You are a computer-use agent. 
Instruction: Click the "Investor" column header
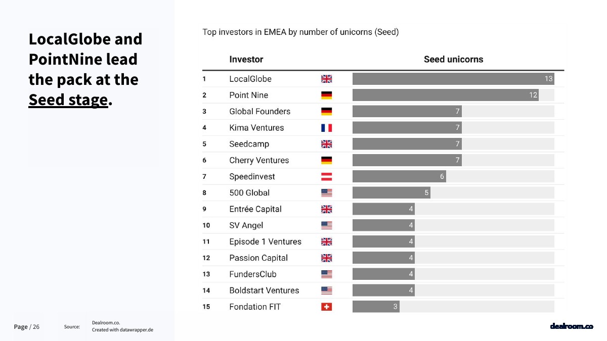pos(246,59)
